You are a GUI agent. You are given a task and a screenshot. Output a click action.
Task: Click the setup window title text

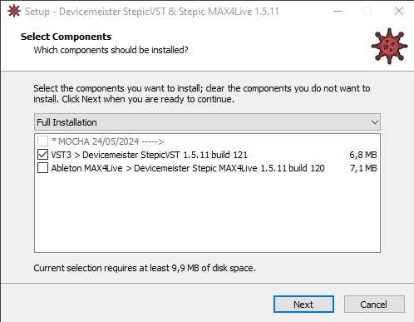152,12
